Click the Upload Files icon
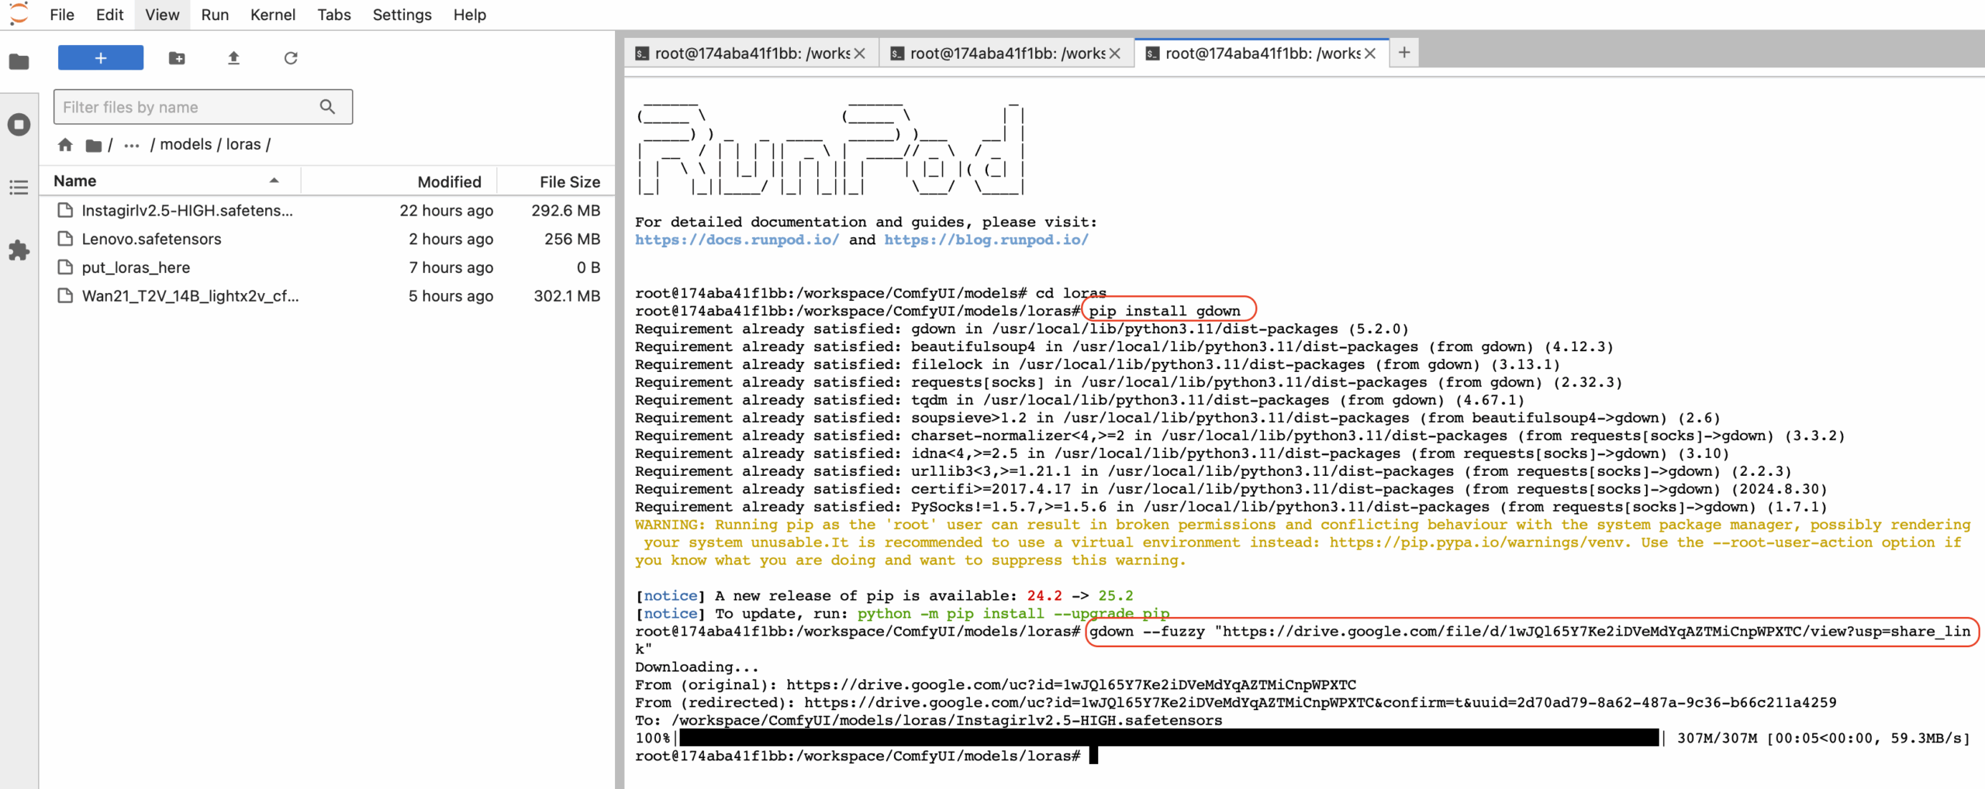Viewport: 1985px width, 789px height. [x=233, y=58]
